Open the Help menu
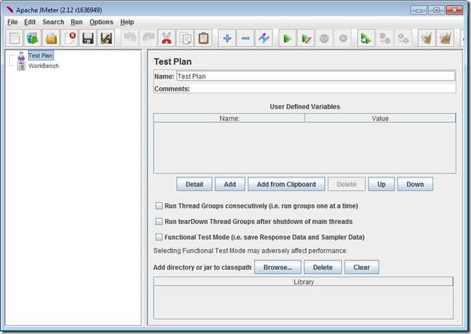The width and height of the screenshot is (471, 334). pos(127,22)
